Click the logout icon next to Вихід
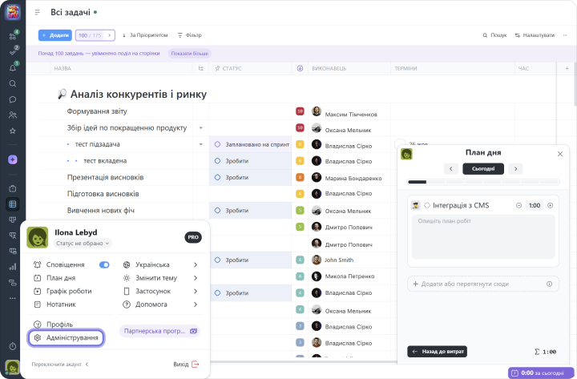Image resolution: width=577 pixels, height=379 pixels. pyautogui.click(x=196, y=365)
